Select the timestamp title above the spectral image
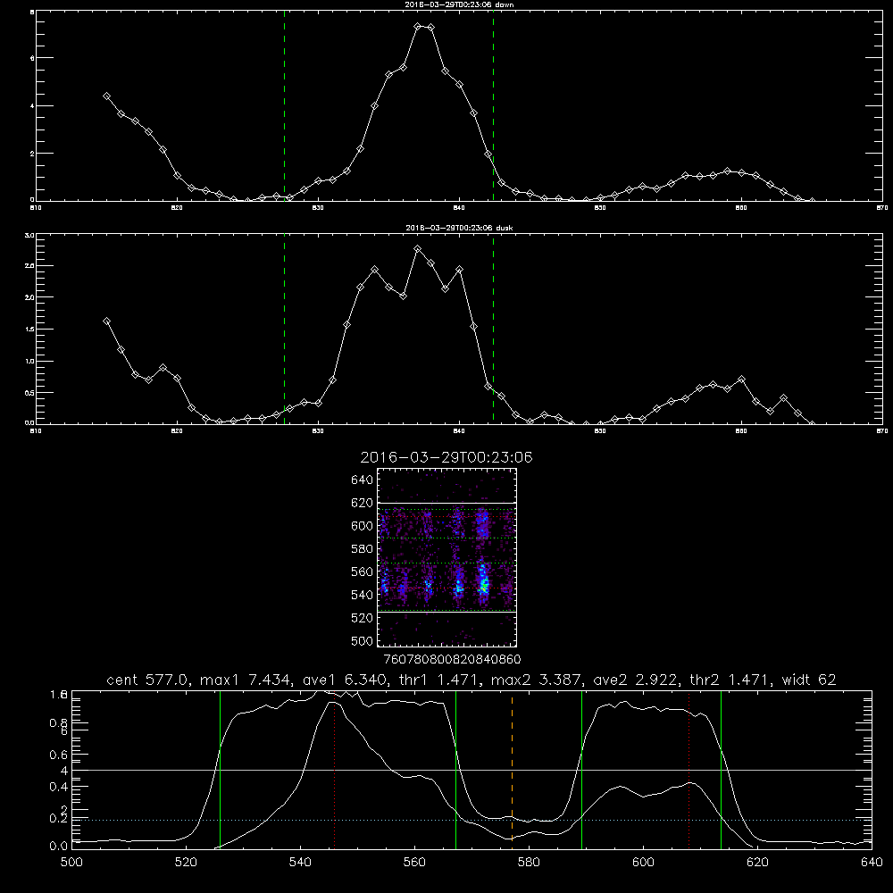 pyautogui.click(x=446, y=457)
